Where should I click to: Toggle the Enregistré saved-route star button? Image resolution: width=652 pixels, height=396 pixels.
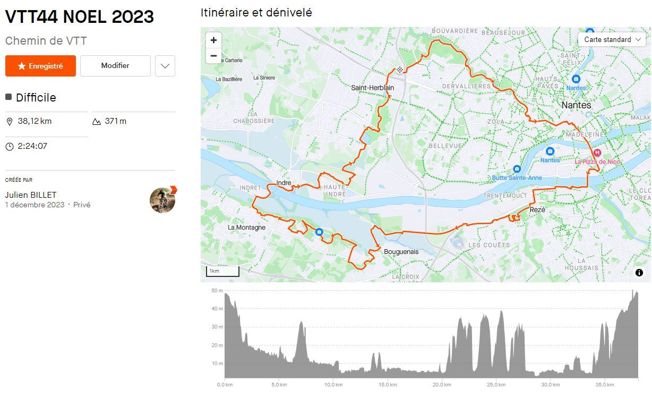[40, 66]
